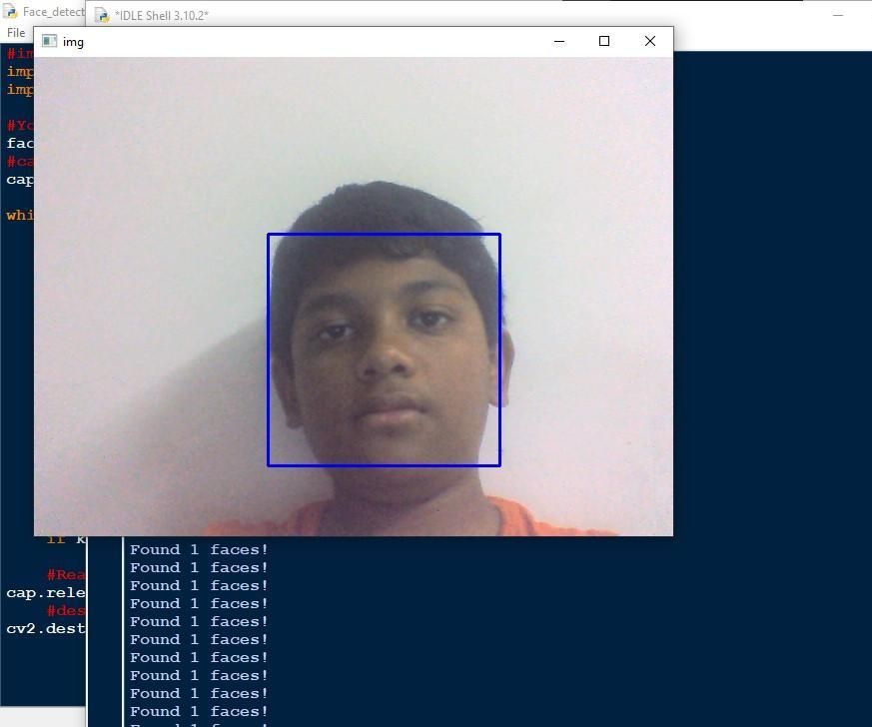Click the detected face area in the webcam feed

tap(384, 350)
